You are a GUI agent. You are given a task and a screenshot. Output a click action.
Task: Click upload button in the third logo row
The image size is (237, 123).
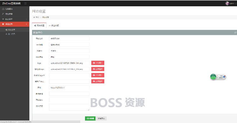98,75
